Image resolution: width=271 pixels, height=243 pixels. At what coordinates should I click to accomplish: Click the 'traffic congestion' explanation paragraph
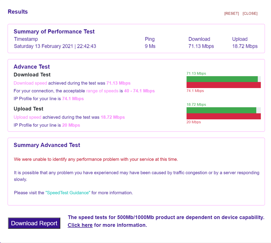[x=136, y=176]
